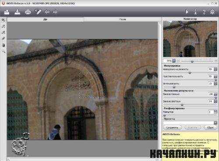Click inside the dotted preview area on the image
The height and width of the screenshot is (161, 219).
(92, 85)
